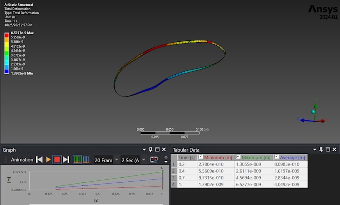Click average value 1.6197e-009
The height and width of the screenshot is (205, 340).
click(290, 171)
